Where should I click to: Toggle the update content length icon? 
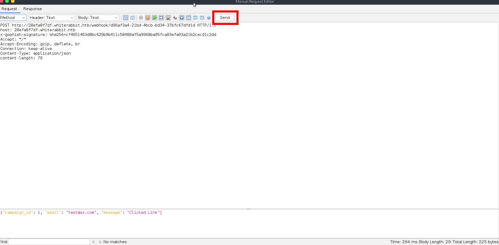click(x=161, y=18)
